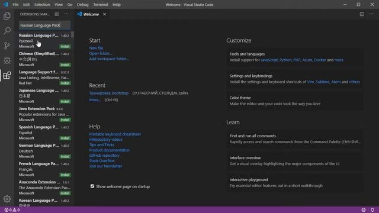Screen dimensions: 379x213
Task: Split the editor to the right
Action: [362, 14]
